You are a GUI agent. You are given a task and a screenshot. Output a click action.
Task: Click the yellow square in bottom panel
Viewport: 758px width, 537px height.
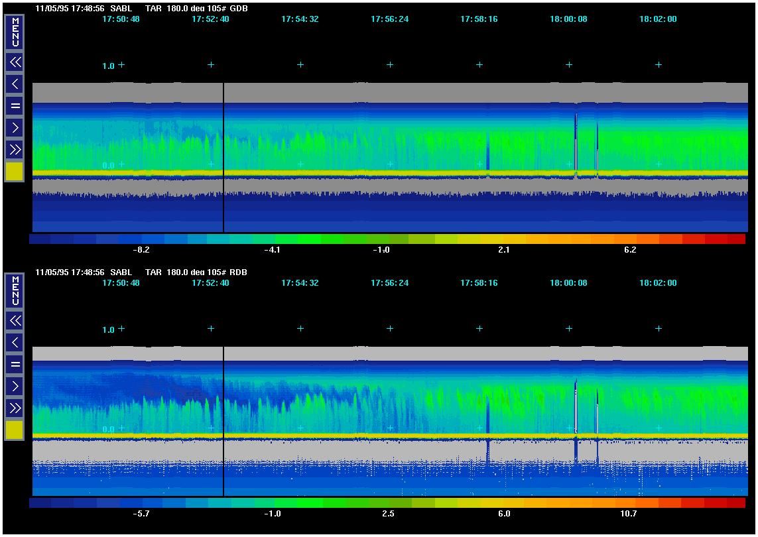point(15,430)
